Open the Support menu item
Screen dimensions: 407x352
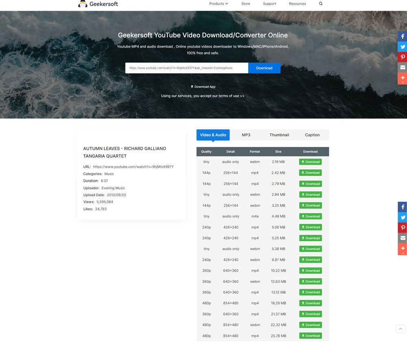click(269, 4)
